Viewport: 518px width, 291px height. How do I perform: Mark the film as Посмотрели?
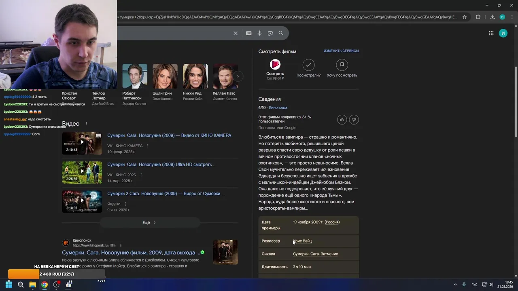[x=308, y=65]
